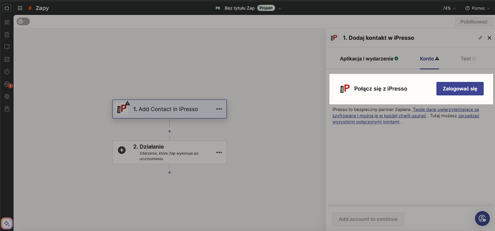The width and height of the screenshot is (495, 231).
Task: Open link about szyfrowane dane uwierzytelniające
Action: (406, 113)
